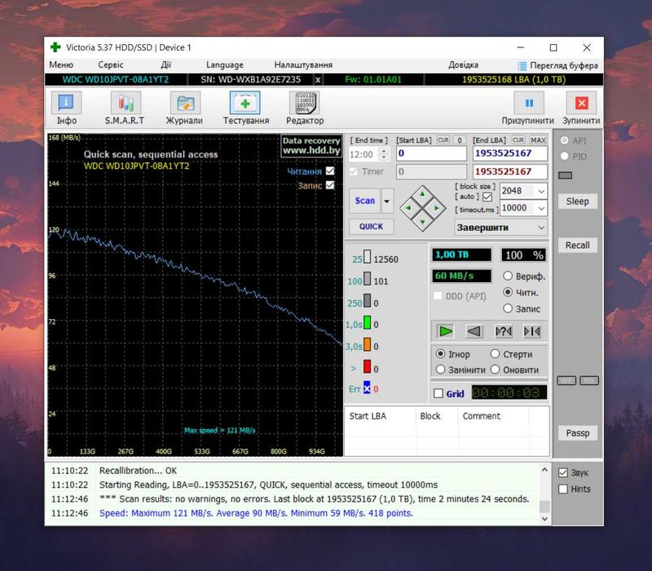Click the red error-block color box
The height and width of the screenshot is (571, 652).
(368, 366)
